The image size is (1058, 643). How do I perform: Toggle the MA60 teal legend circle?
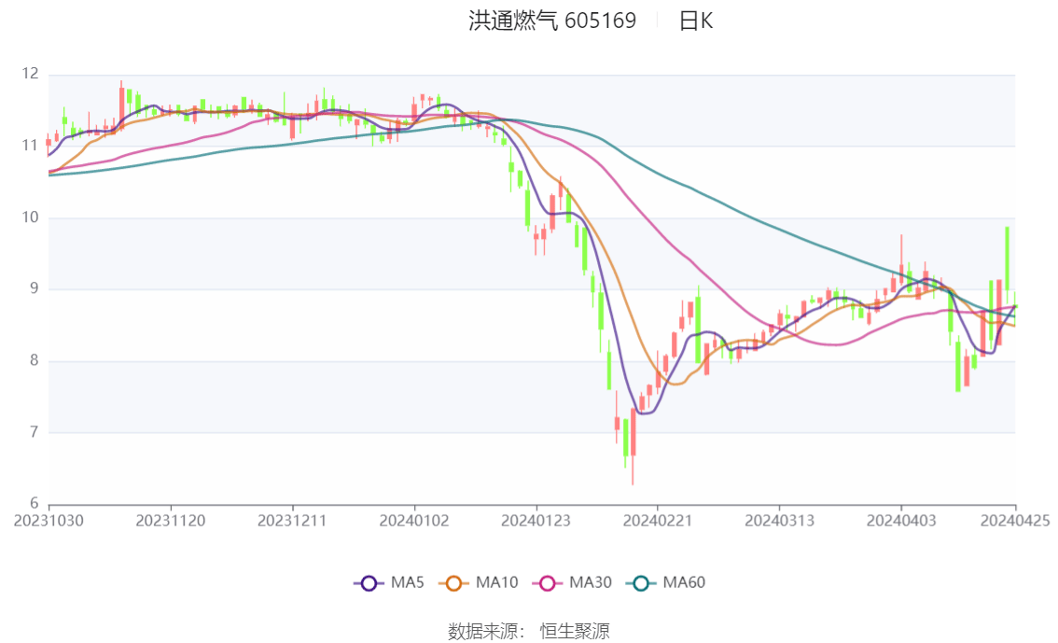point(641,583)
